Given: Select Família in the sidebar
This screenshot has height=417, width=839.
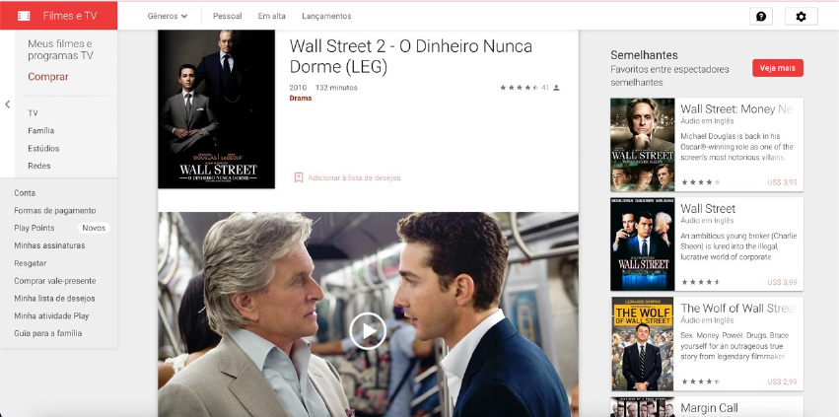Looking at the screenshot, I should tap(41, 130).
